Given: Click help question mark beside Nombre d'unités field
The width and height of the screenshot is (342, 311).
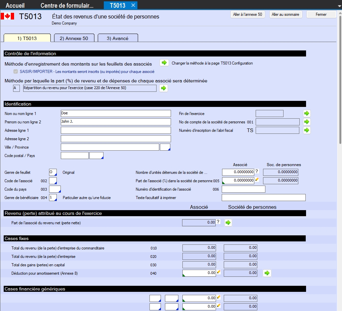Looking at the screenshot, I should point(257,171).
